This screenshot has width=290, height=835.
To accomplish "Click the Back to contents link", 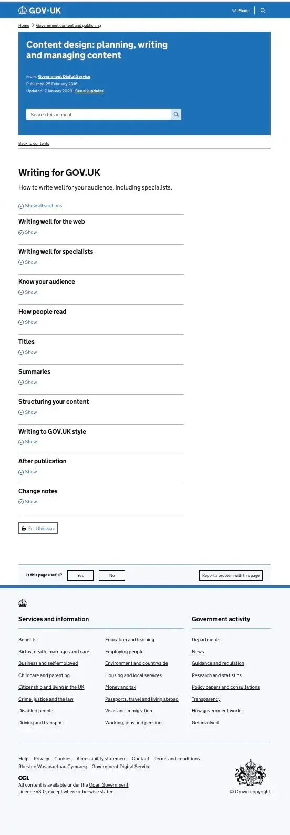I will pos(34,143).
